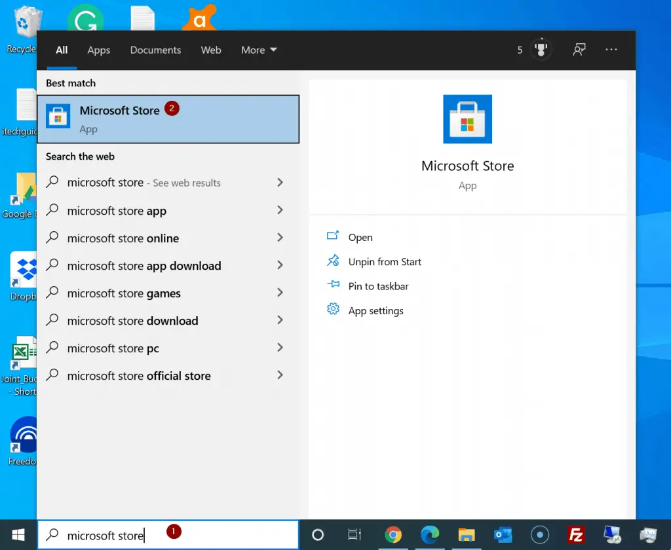Open the ellipsis options menu in search
Screen dimensions: 671x550
pos(611,50)
